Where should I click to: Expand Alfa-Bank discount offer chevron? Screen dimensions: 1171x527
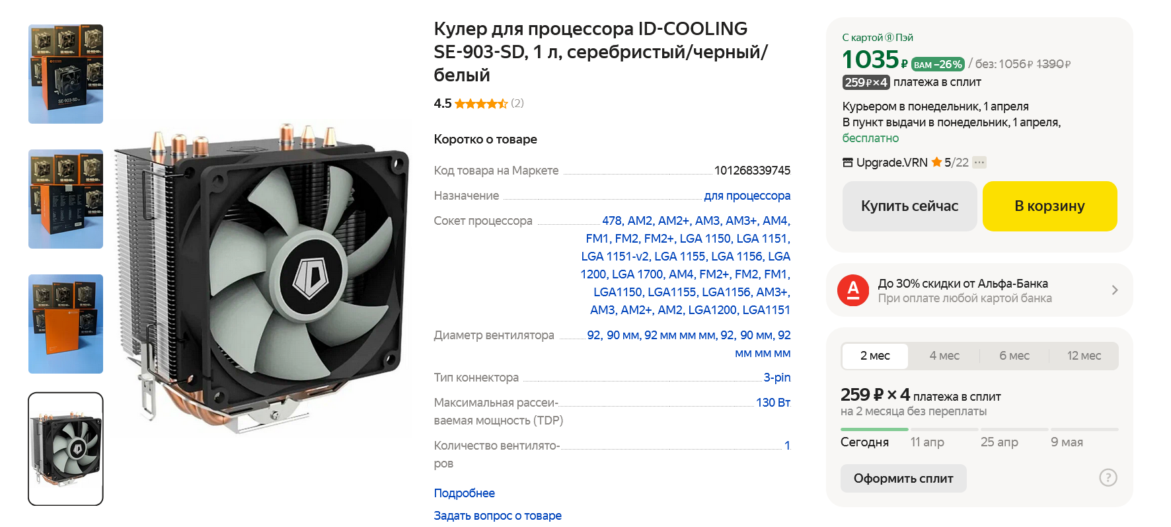1115,290
